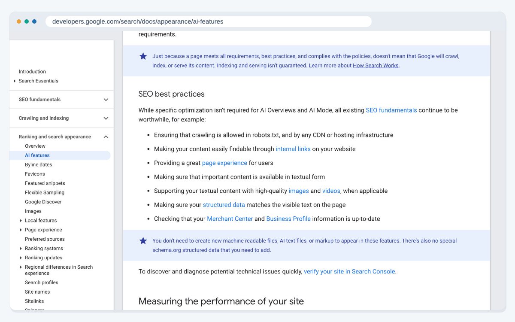Follow the images hyperlink
This screenshot has height=322, width=515.
point(299,191)
